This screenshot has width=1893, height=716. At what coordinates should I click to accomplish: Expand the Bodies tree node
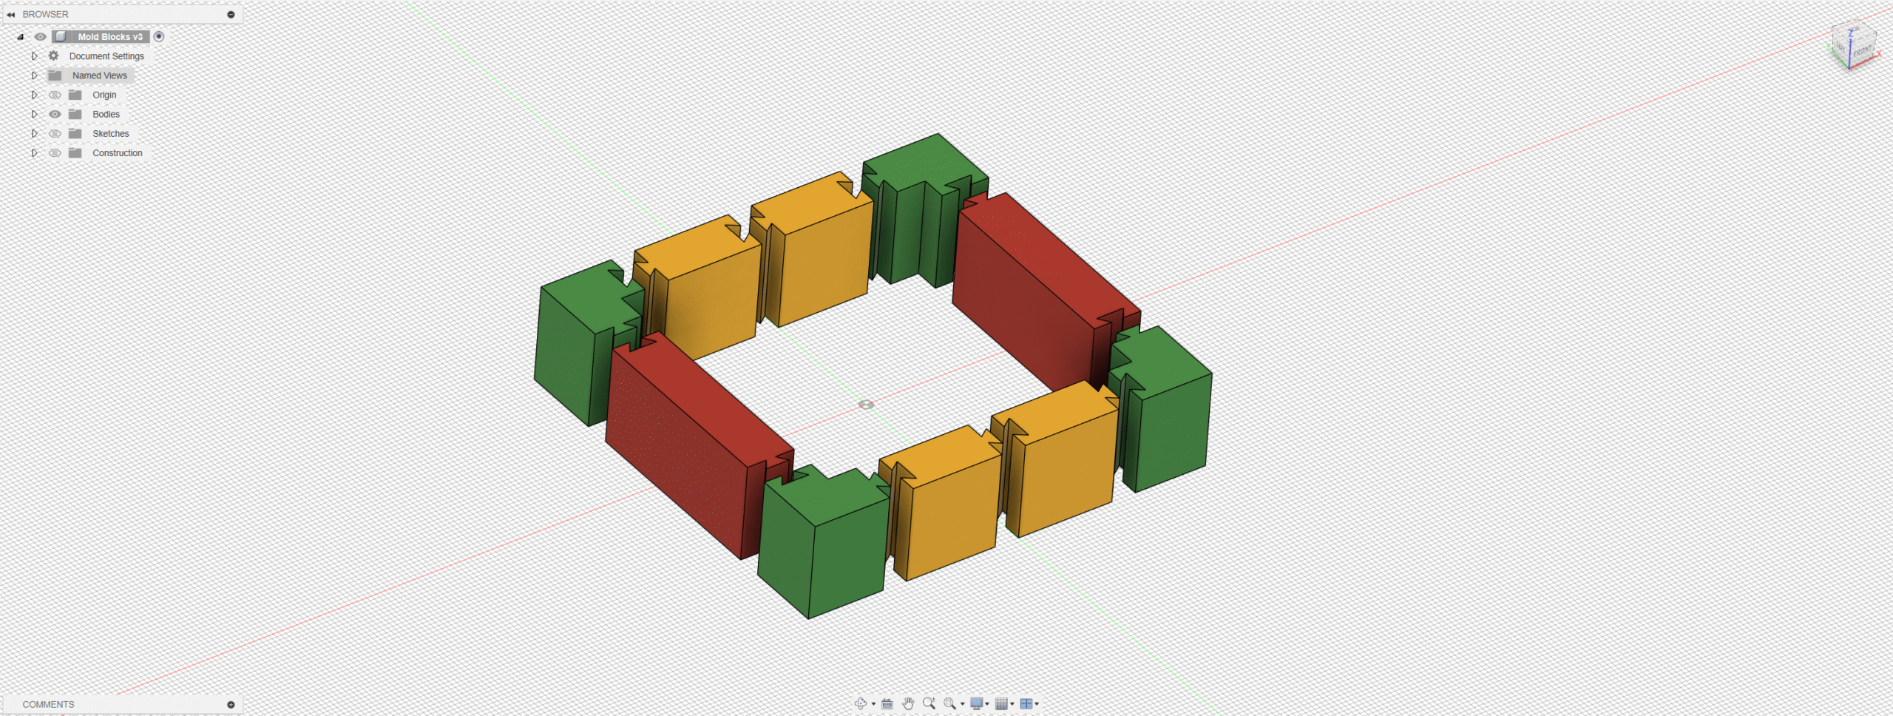[34, 115]
